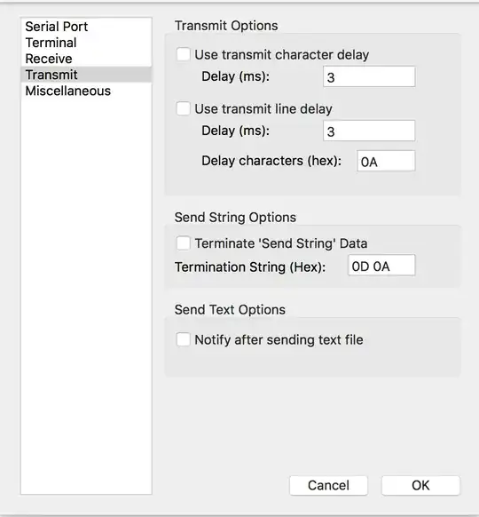The image size is (479, 517).
Task: Enable Notify after sending text file
Action: [183, 339]
